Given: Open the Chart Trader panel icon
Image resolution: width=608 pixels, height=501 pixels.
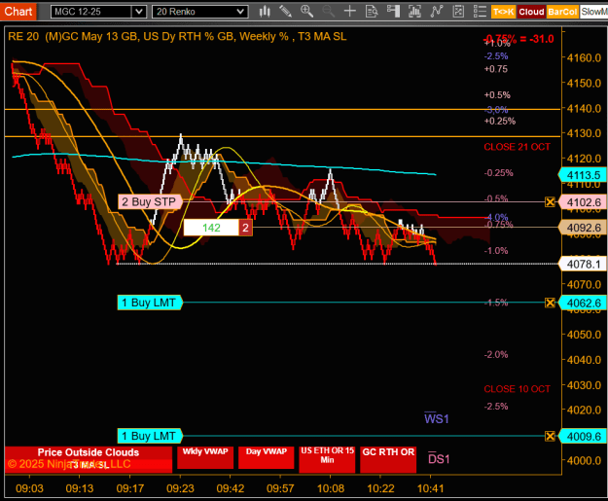Looking at the screenshot, I should pyautogui.click(x=393, y=12).
